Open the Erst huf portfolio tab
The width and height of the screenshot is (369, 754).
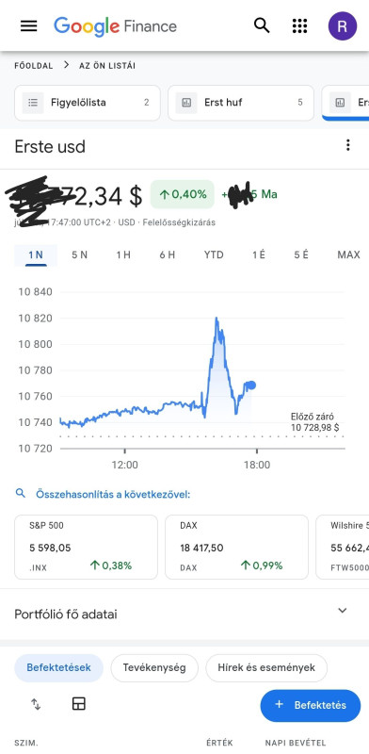tap(241, 103)
